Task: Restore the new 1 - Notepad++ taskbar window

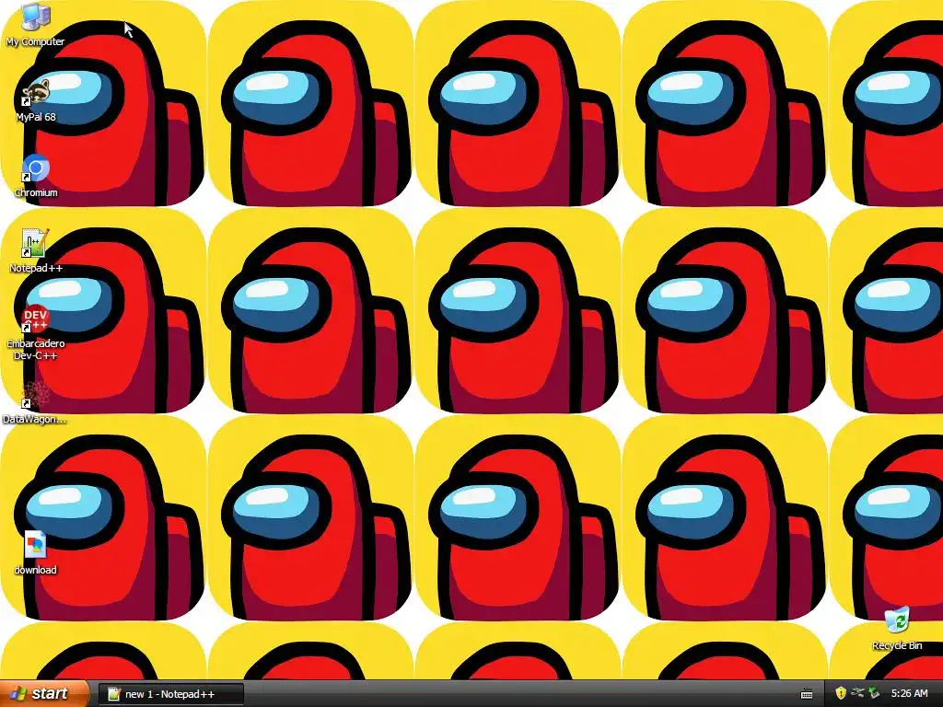Action: click(170, 694)
